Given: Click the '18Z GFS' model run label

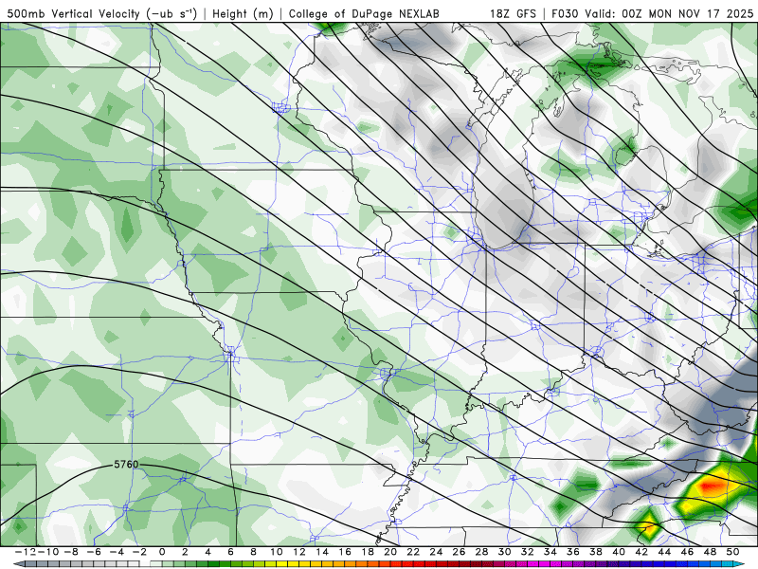Looking at the screenshot, I should coord(513,13).
